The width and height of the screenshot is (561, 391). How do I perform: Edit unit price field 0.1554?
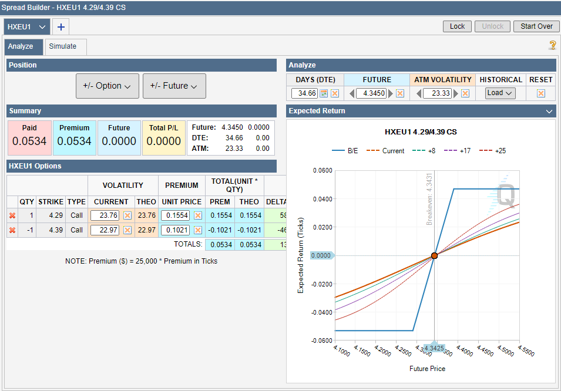175,215
